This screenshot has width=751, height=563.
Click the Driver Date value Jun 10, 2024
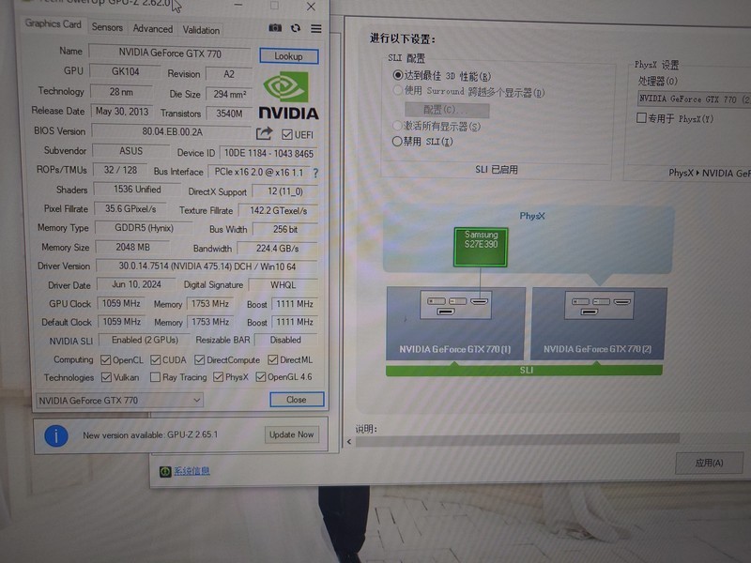pos(136,284)
